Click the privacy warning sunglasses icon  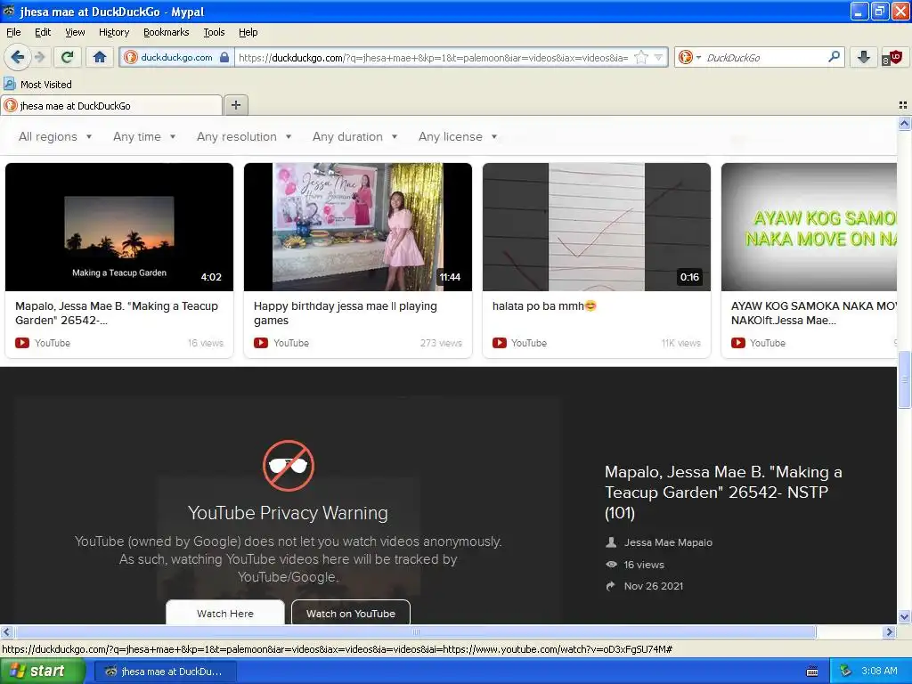click(x=289, y=466)
